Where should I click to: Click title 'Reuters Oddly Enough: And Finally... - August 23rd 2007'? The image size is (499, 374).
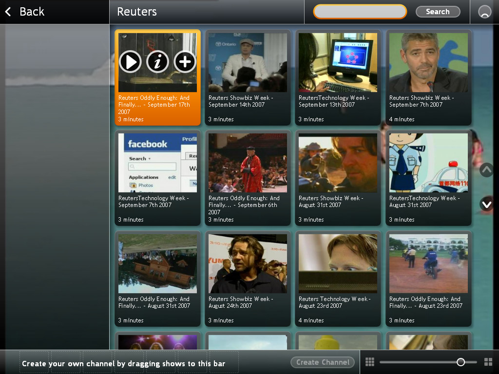click(426, 302)
